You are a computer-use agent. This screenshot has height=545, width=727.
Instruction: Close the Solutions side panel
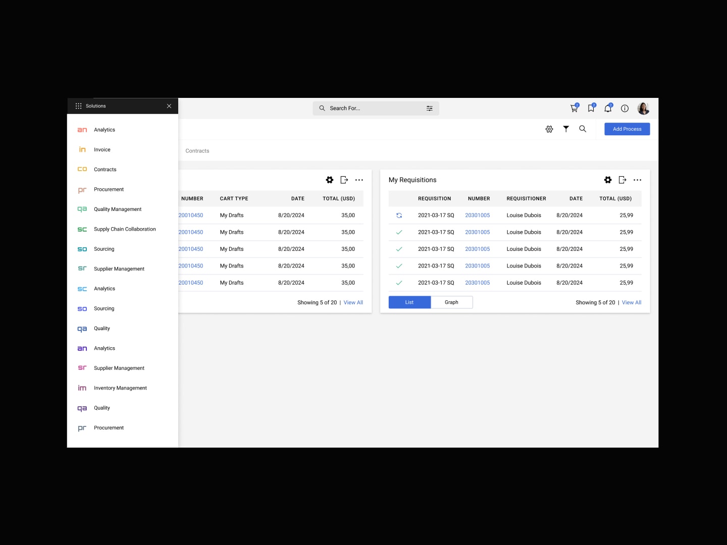(169, 106)
